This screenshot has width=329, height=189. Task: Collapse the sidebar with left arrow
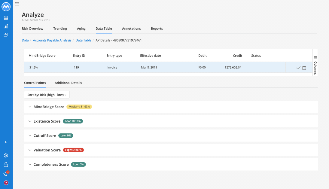6,142
